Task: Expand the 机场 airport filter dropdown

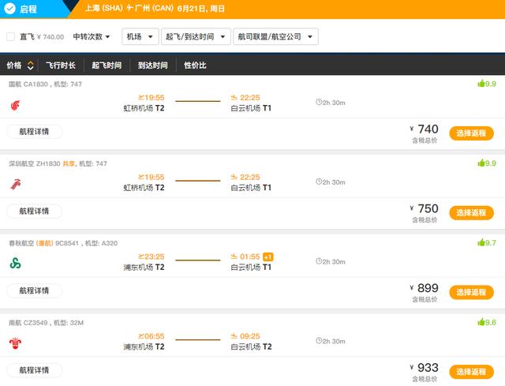Action: pyautogui.click(x=140, y=36)
